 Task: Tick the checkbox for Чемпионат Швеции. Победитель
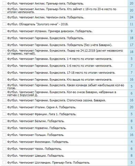[x=4, y=156]
